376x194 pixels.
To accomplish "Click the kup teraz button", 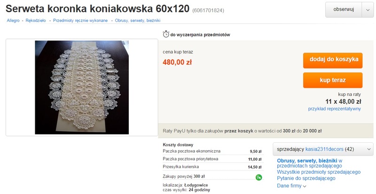I will coord(333,80).
